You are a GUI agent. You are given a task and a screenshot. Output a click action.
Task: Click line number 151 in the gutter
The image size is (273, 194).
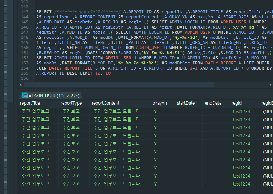pos(25,53)
